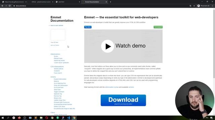The width and height of the screenshot is (215, 120).
Task: Open Visual Studio Code from taskbar
Action: click(x=69, y=118)
